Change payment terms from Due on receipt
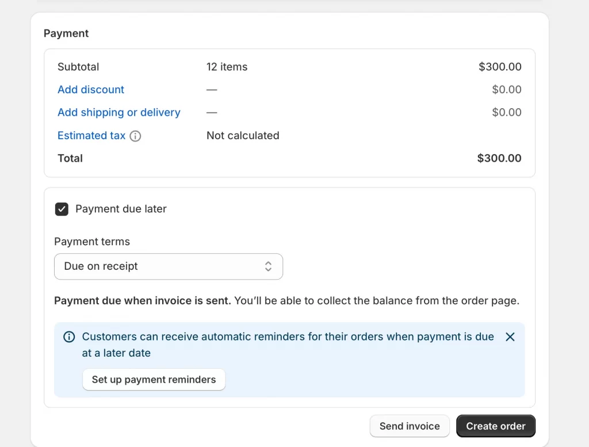This screenshot has width=589, height=447. (x=169, y=266)
